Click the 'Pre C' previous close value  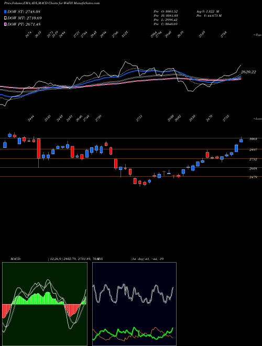(166, 24)
